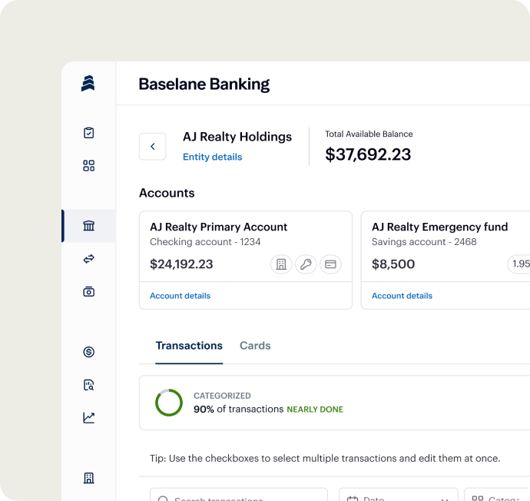
Task: Select the AJ Realty Primary Account card title
Action: pos(218,227)
